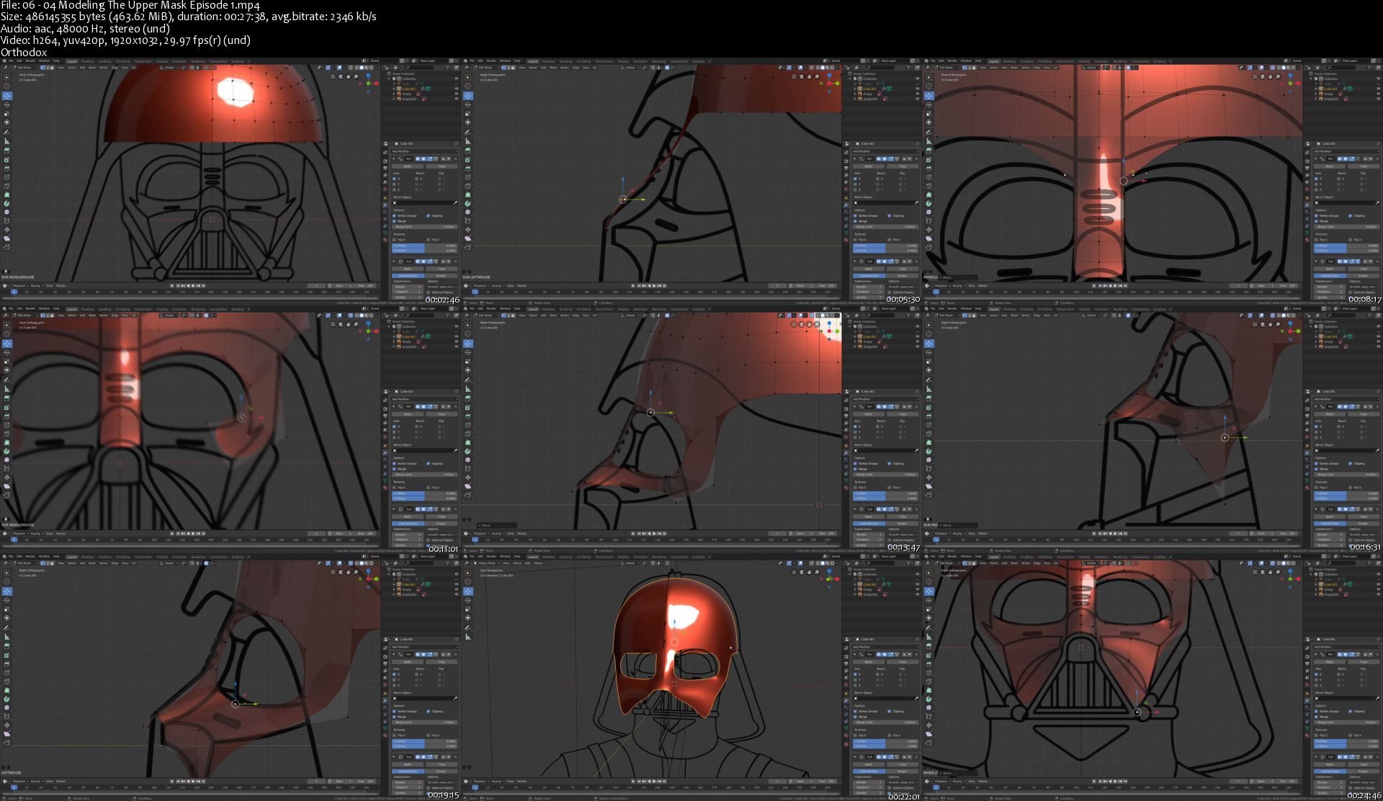Open the Keying dropdown in the 00:02:46 frame

click(x=36, y=286)
